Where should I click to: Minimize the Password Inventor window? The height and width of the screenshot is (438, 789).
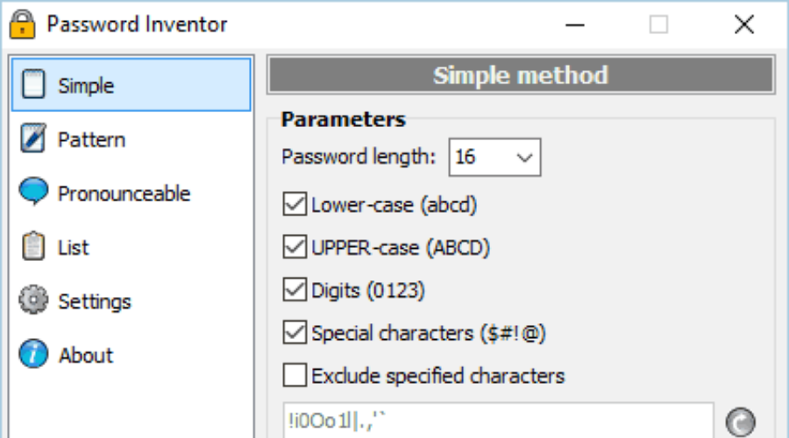(x=574, y=25)
